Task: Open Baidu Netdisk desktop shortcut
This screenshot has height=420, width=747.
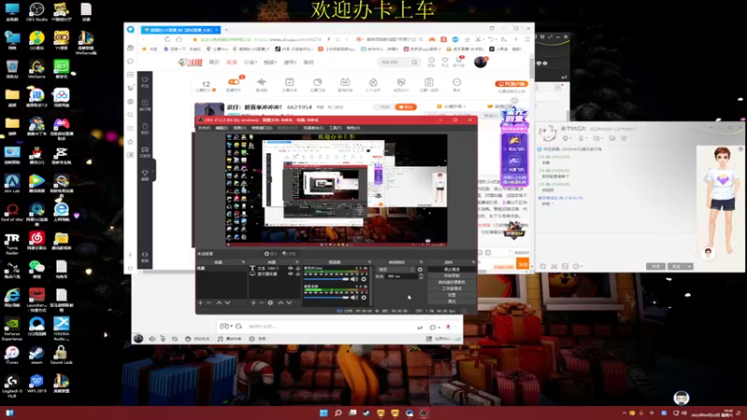Action: coord(61,98)
